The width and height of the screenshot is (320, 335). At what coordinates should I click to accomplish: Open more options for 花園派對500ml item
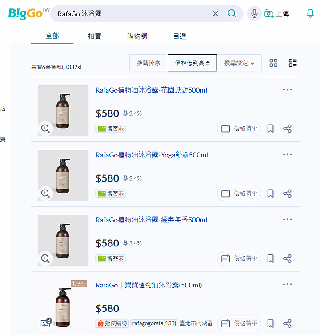(288, 90)
